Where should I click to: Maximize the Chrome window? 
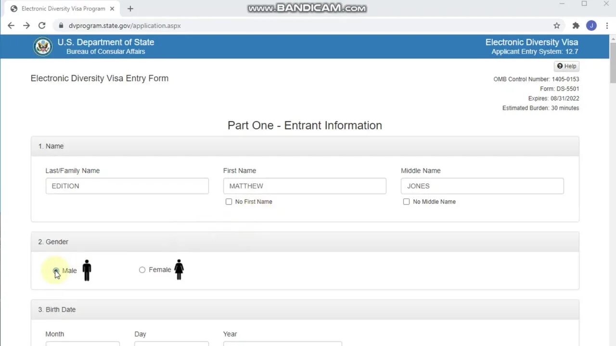584,4
